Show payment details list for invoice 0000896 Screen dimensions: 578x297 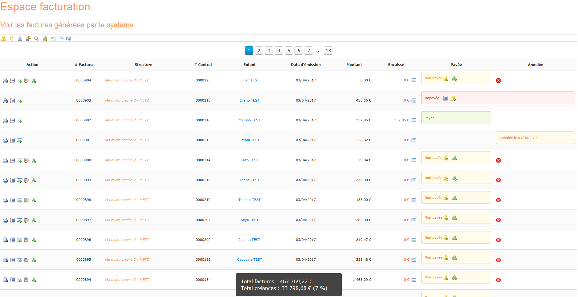pyautogui.click(x=414, y=240)
